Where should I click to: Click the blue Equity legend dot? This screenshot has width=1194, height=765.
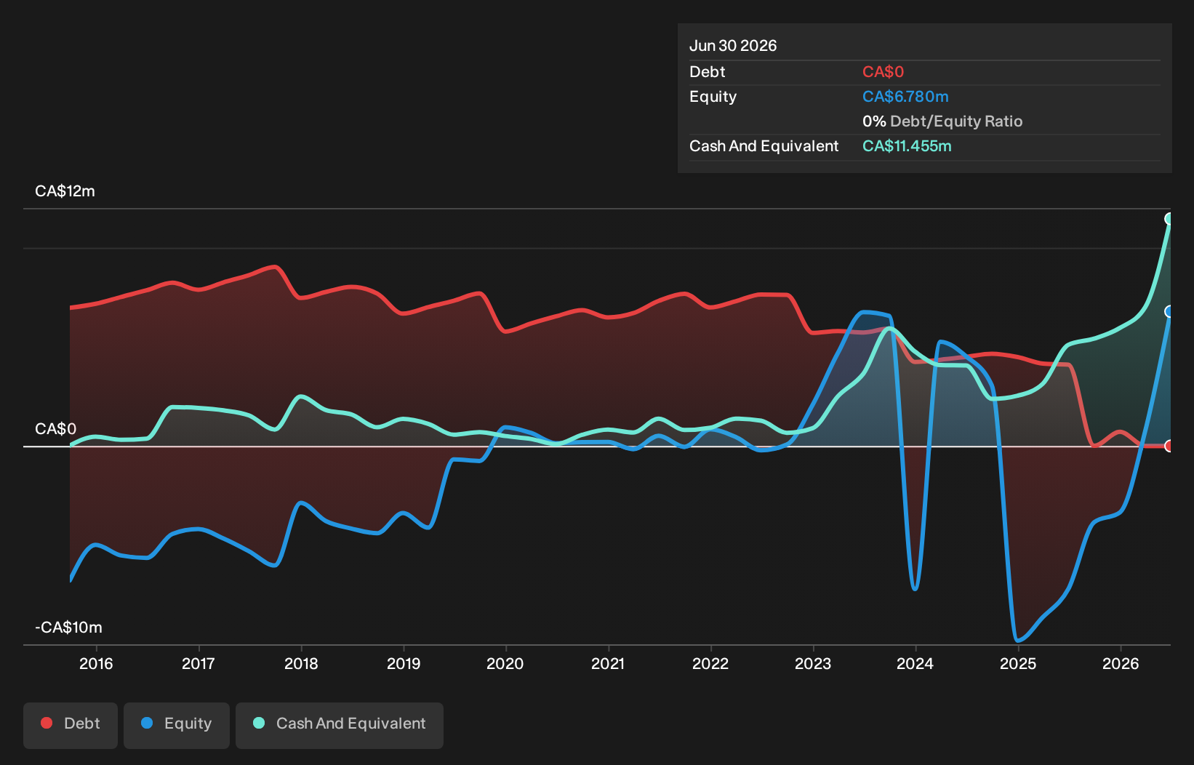pyautogui.click(x=147, y=723)
